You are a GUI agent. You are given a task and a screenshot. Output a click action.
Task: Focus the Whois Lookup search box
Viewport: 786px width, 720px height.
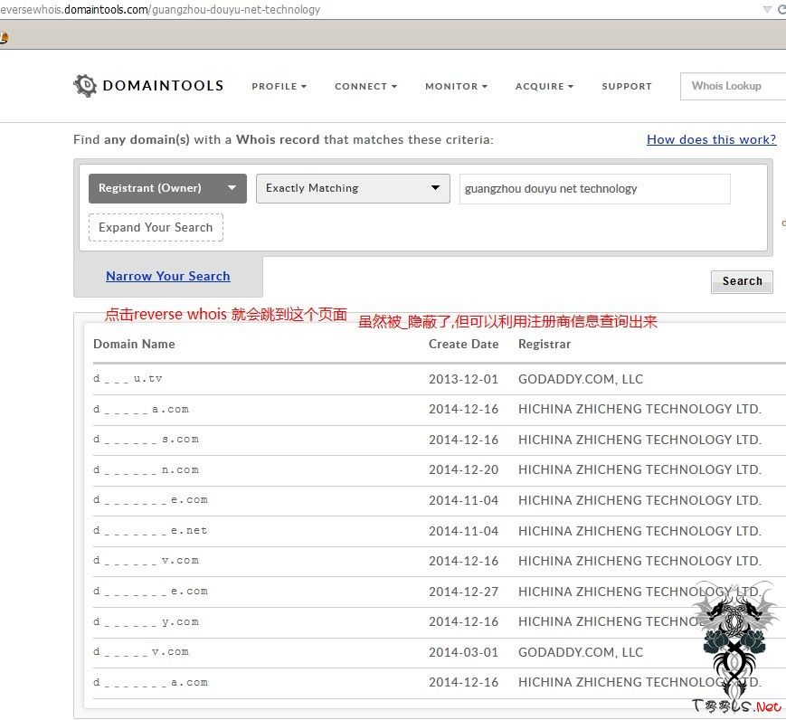coord(733,86)
